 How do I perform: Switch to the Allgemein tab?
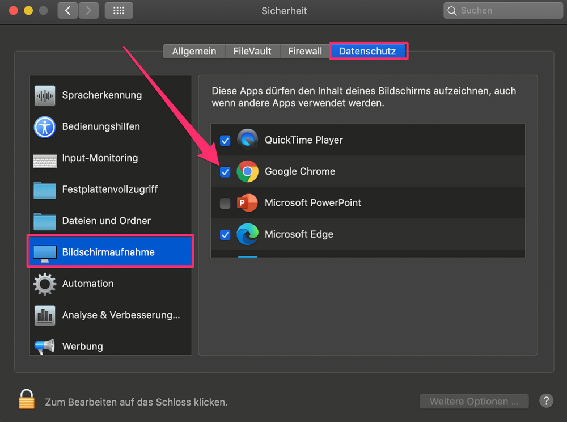tap(194, 52)
